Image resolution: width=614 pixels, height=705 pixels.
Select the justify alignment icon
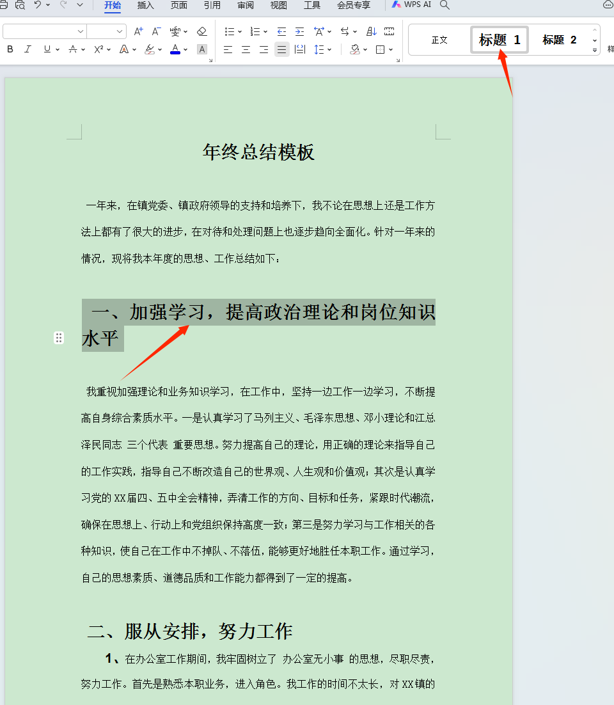281,49
